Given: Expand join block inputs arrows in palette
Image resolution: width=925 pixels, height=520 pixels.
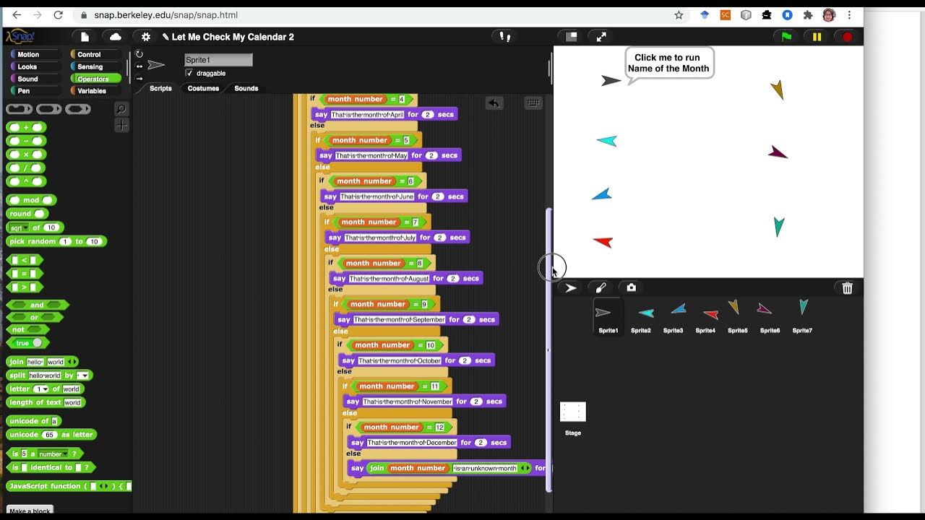Looking at the screenshot, I should [x=72, y=362].
